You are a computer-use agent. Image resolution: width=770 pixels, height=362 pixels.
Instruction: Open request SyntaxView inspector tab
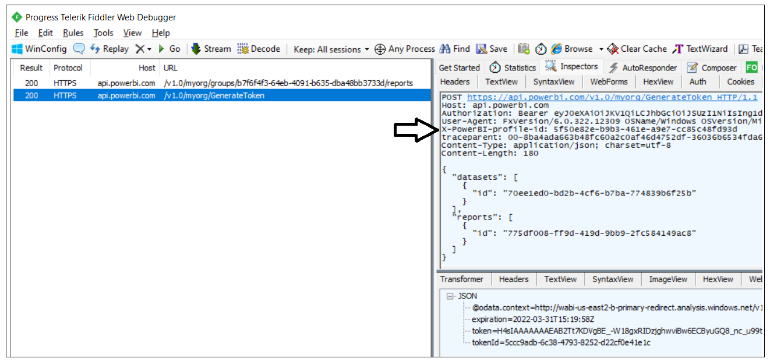pyautogui.click(x=554, y=82)
